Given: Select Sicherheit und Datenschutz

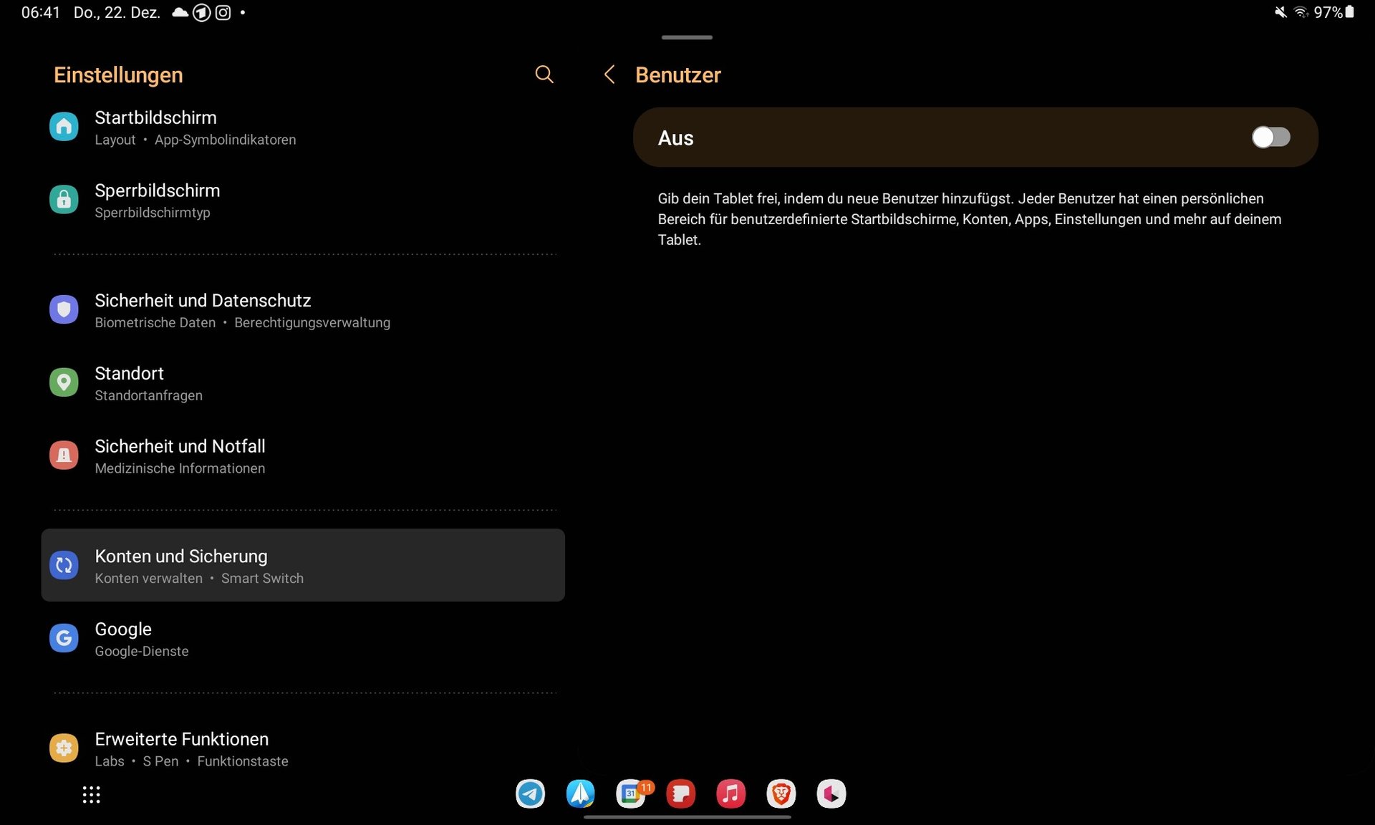Looking at the screenshot, I should coord(203,309).
